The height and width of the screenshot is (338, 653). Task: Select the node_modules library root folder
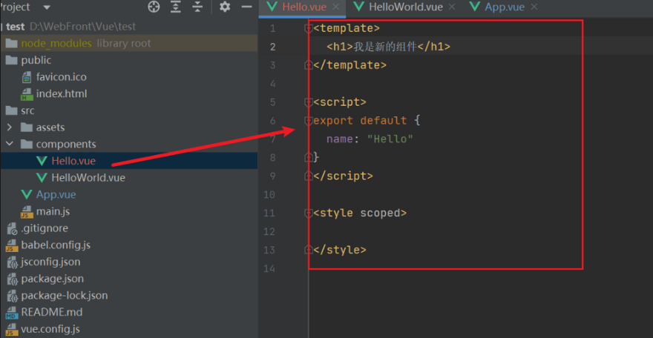129,43
